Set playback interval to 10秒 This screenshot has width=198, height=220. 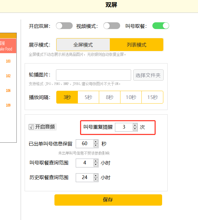[x=131, y=97]
